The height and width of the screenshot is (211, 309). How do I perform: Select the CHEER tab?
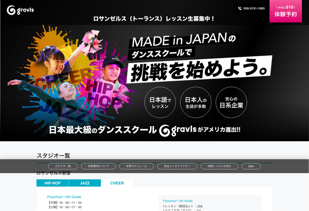pos(117,183)
